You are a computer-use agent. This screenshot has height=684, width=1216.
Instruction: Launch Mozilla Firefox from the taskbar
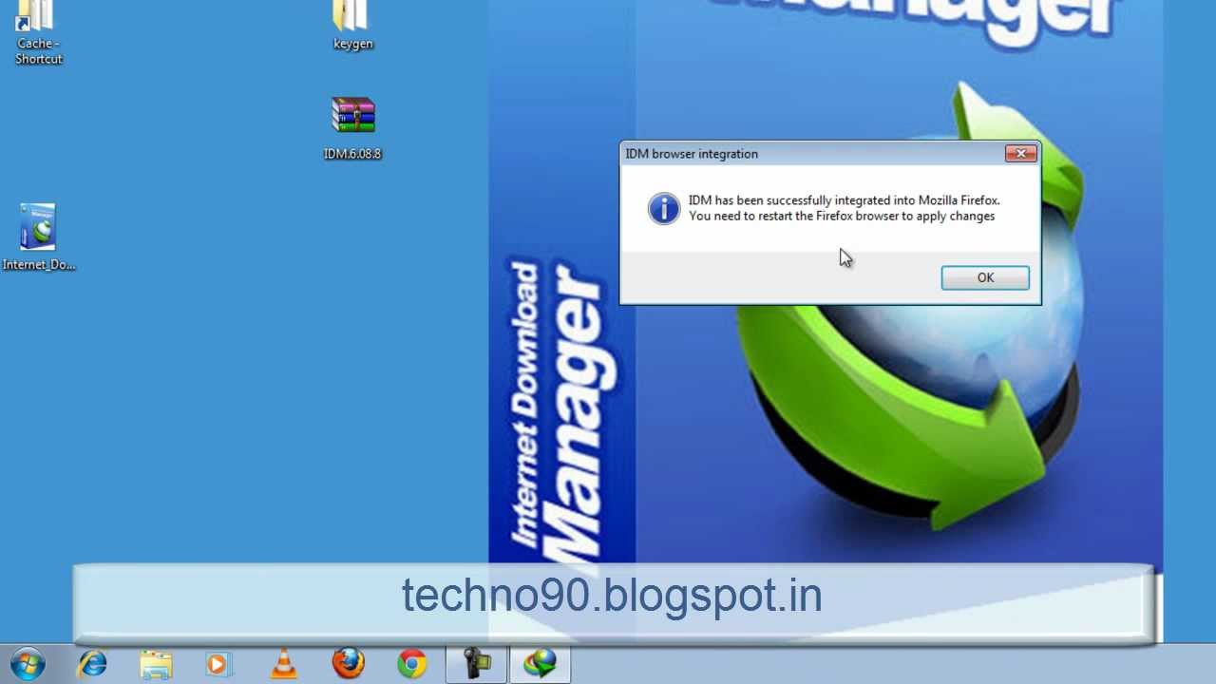348,663
